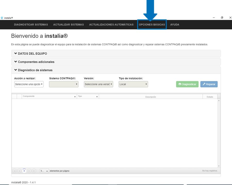This screenshot has width=232, height=185.
Task: Open the Versión dropdown
Action: click(98, 84)
